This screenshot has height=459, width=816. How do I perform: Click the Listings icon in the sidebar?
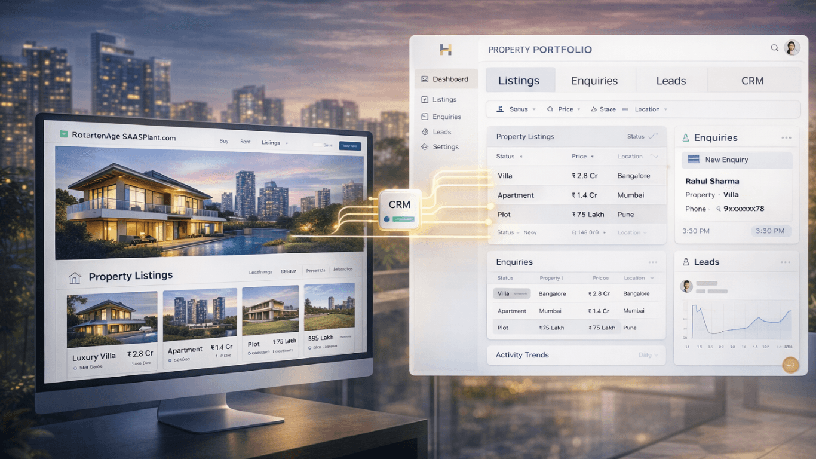(425, 99)
